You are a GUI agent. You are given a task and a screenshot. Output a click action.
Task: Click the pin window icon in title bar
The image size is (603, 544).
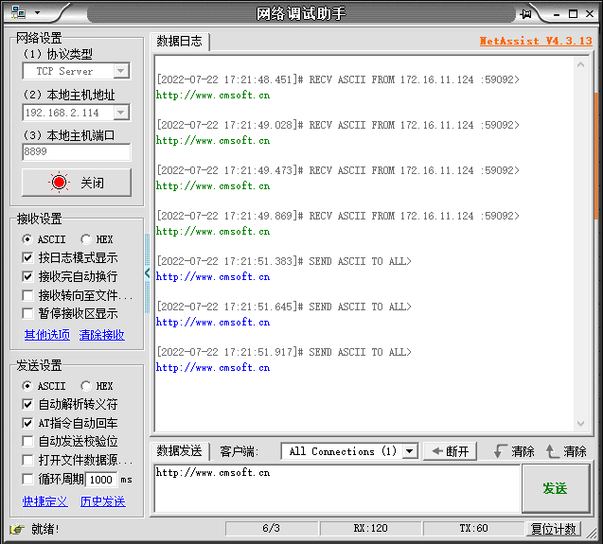[x=525, y=13]
